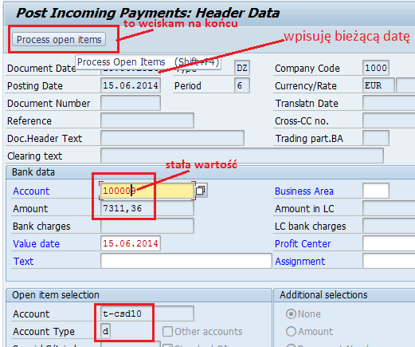
Task: Click the blue Text label
Action: [24, 261]
